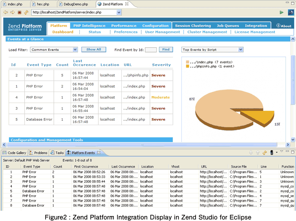Go to the Dashboard sub-menu
296x221 pixels.
coord(63,32)
